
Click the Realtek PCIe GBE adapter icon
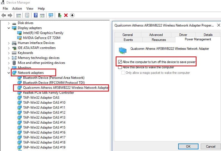tap(19, 93)
